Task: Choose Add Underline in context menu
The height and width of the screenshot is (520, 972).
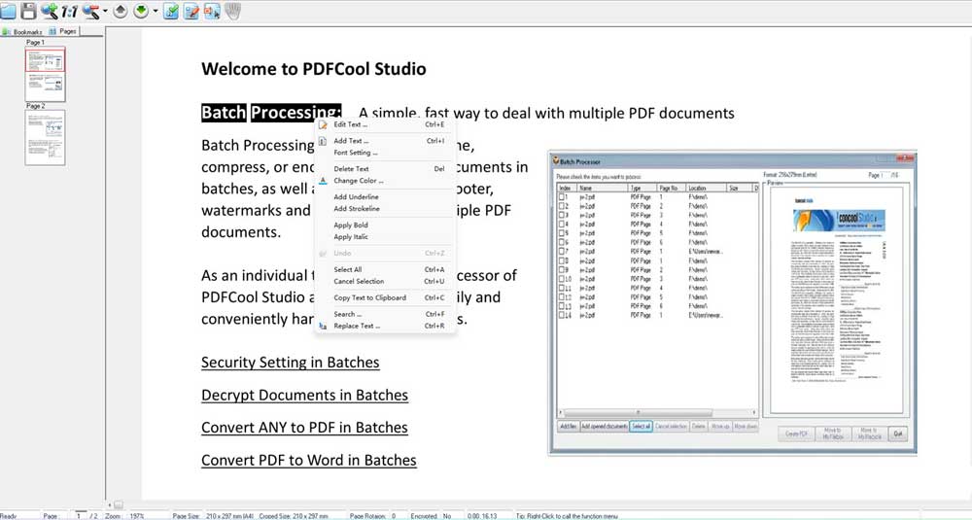Action: [x=384, y=196]
